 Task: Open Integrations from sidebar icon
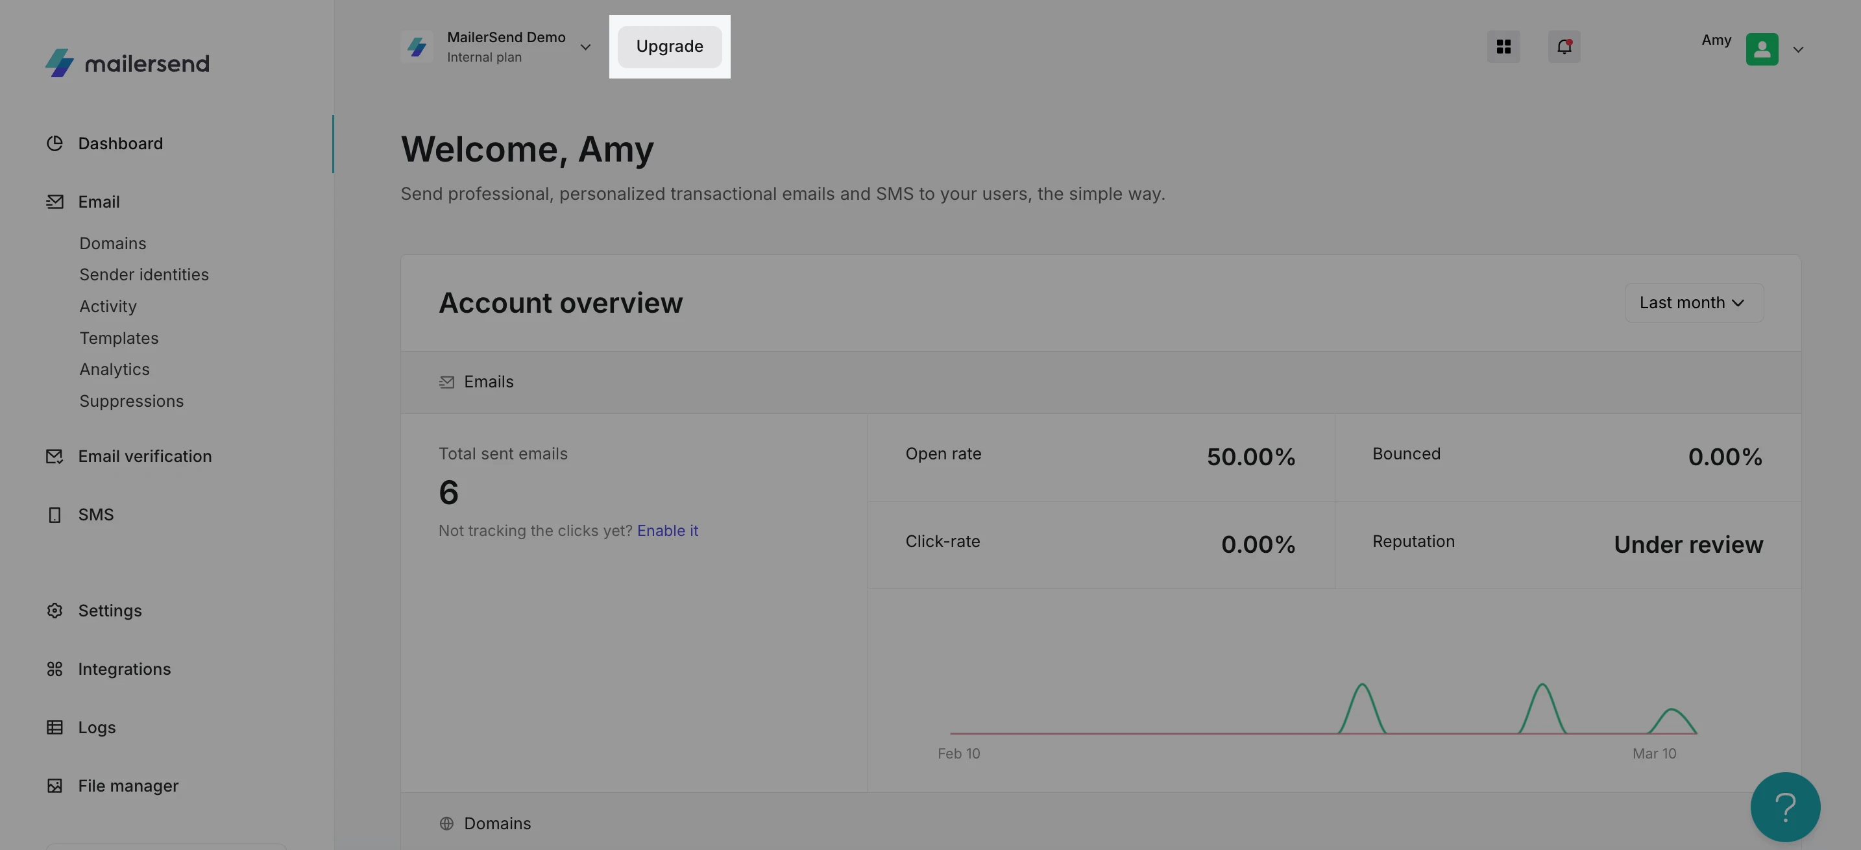[x=55, y=669]
